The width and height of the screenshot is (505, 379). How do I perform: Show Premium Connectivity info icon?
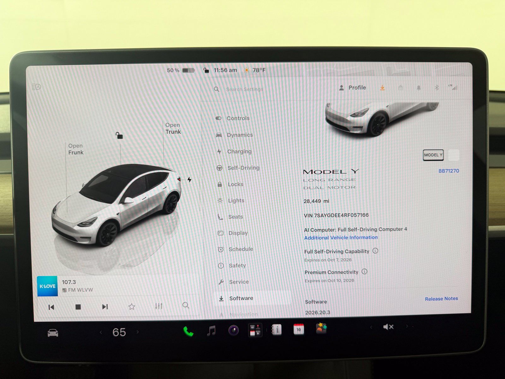[x=364, y=272]
